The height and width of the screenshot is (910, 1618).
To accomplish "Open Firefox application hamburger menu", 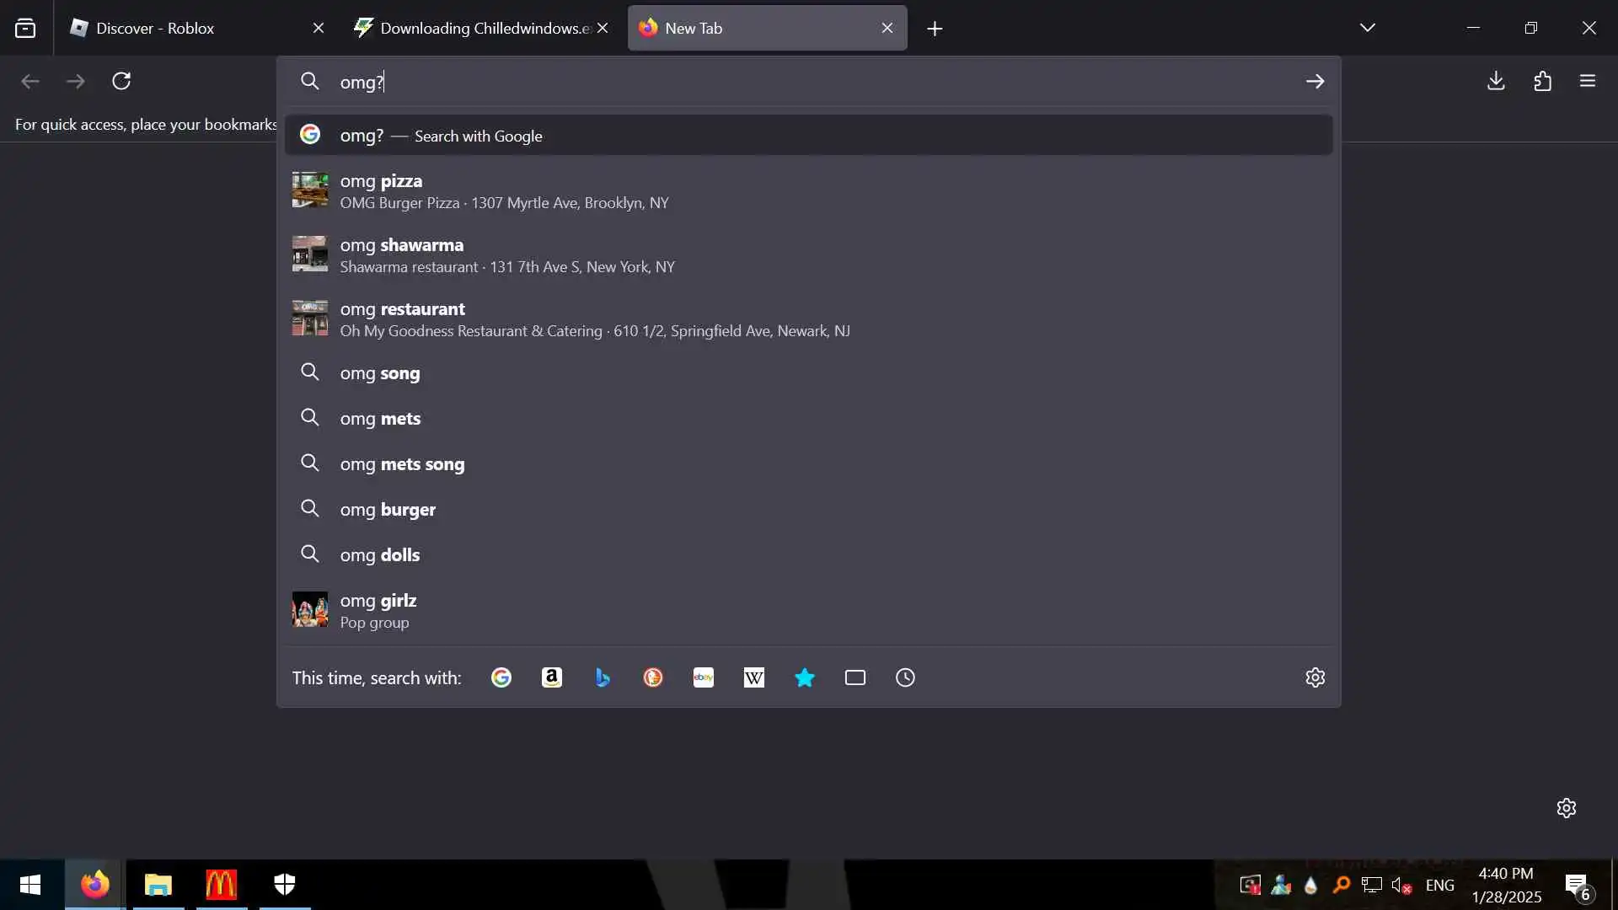I will click(1588, 81).
